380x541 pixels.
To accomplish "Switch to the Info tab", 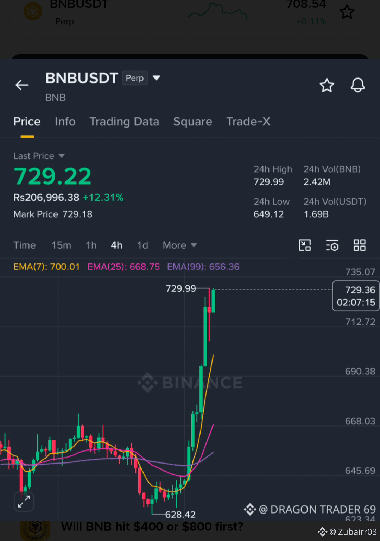I will coord(65,122).
